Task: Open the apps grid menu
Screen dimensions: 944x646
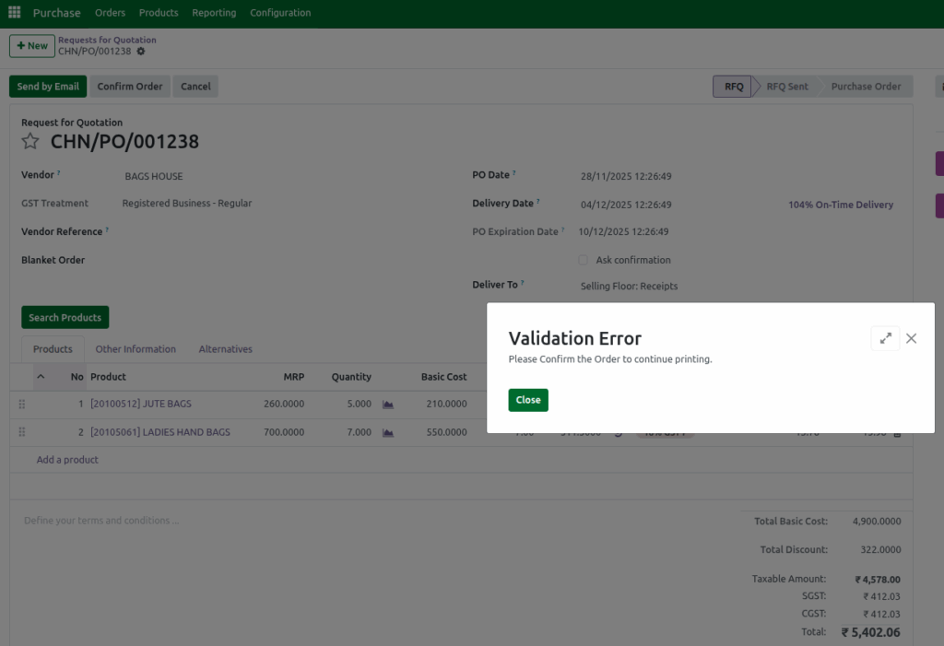Action: (13, 12)
